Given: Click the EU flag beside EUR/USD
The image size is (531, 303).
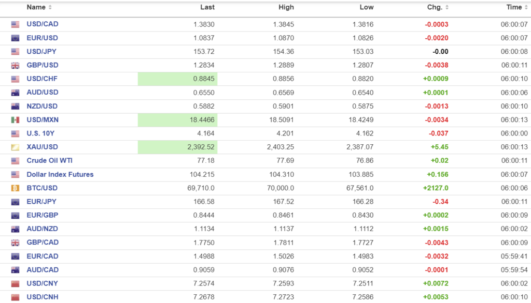Looking at the screenshot, I should click(15, 38).
